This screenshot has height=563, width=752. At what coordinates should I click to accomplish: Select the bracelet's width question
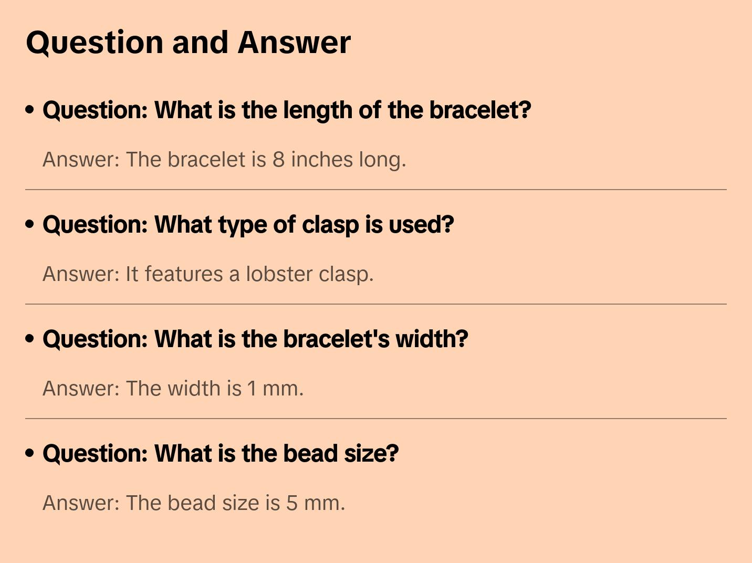(255, 339)
